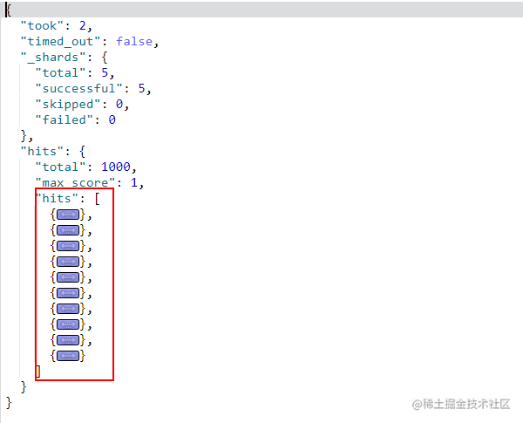This screenshot has height=423, width=523.
Task: Expand the third collapsed hit object
Action: (x=68, y=246)
